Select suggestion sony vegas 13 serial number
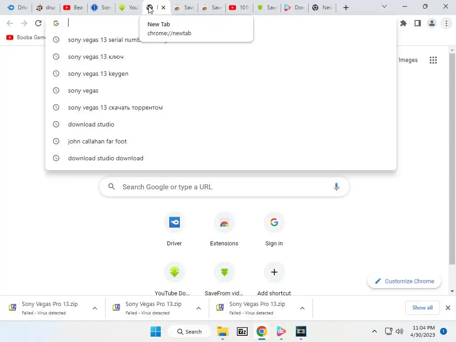The image size is (456, 342). [x=221, y=40]
